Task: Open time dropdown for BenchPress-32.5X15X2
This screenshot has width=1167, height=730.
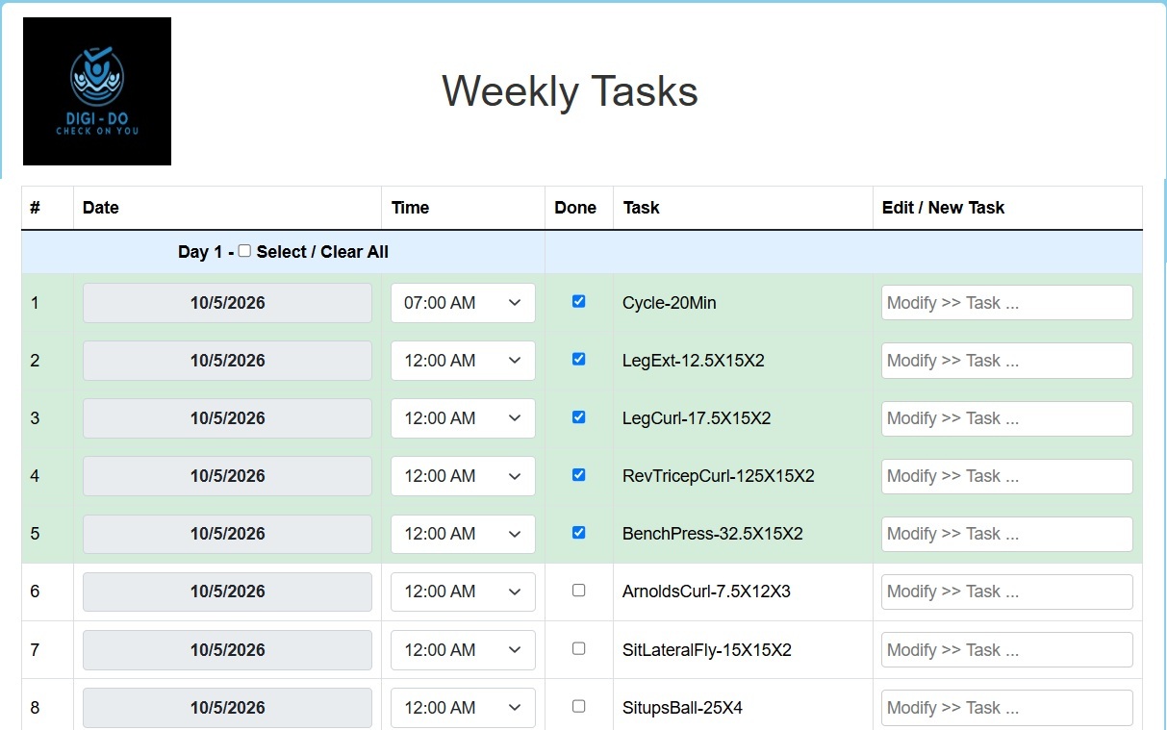Action: coord(463,534)
